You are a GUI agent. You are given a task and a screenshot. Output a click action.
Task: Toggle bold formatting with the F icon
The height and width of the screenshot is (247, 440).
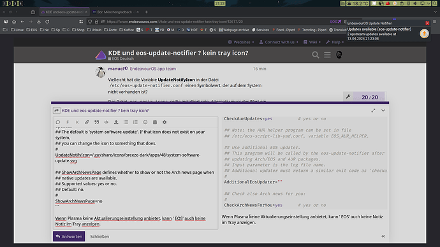[x=68, y=122]
